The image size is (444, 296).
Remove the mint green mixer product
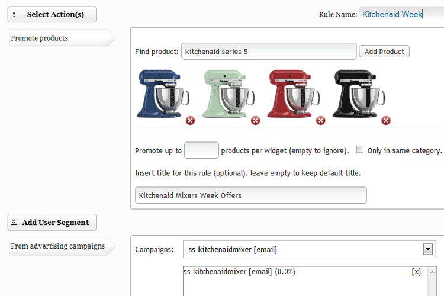(x=255, y=120)
